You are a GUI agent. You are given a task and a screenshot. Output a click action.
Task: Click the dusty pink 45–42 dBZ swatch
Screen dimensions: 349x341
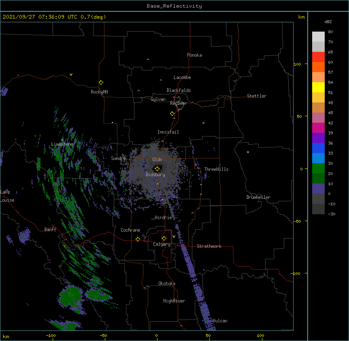click(318, 118)
